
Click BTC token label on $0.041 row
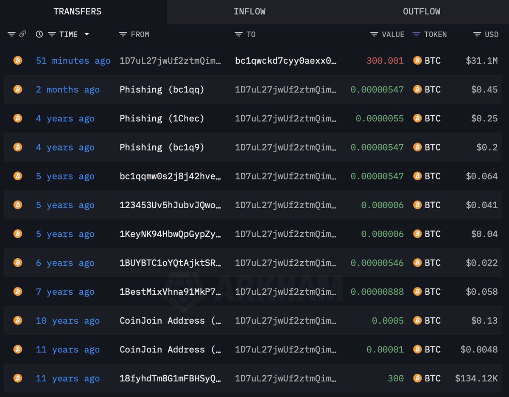click(433, 205)
